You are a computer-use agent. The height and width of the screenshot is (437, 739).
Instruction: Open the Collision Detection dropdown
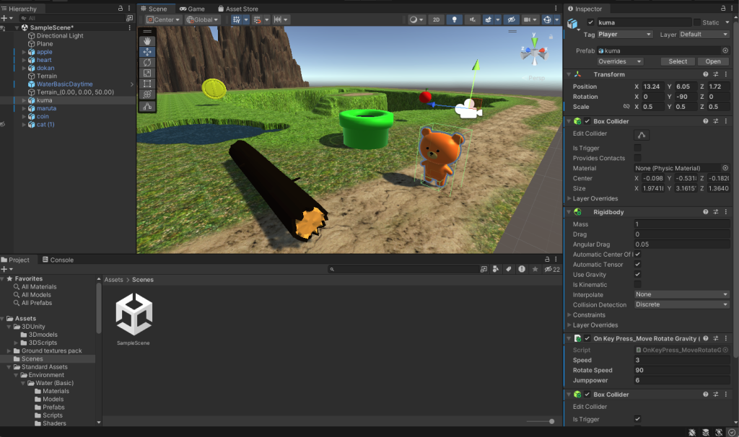681,304
